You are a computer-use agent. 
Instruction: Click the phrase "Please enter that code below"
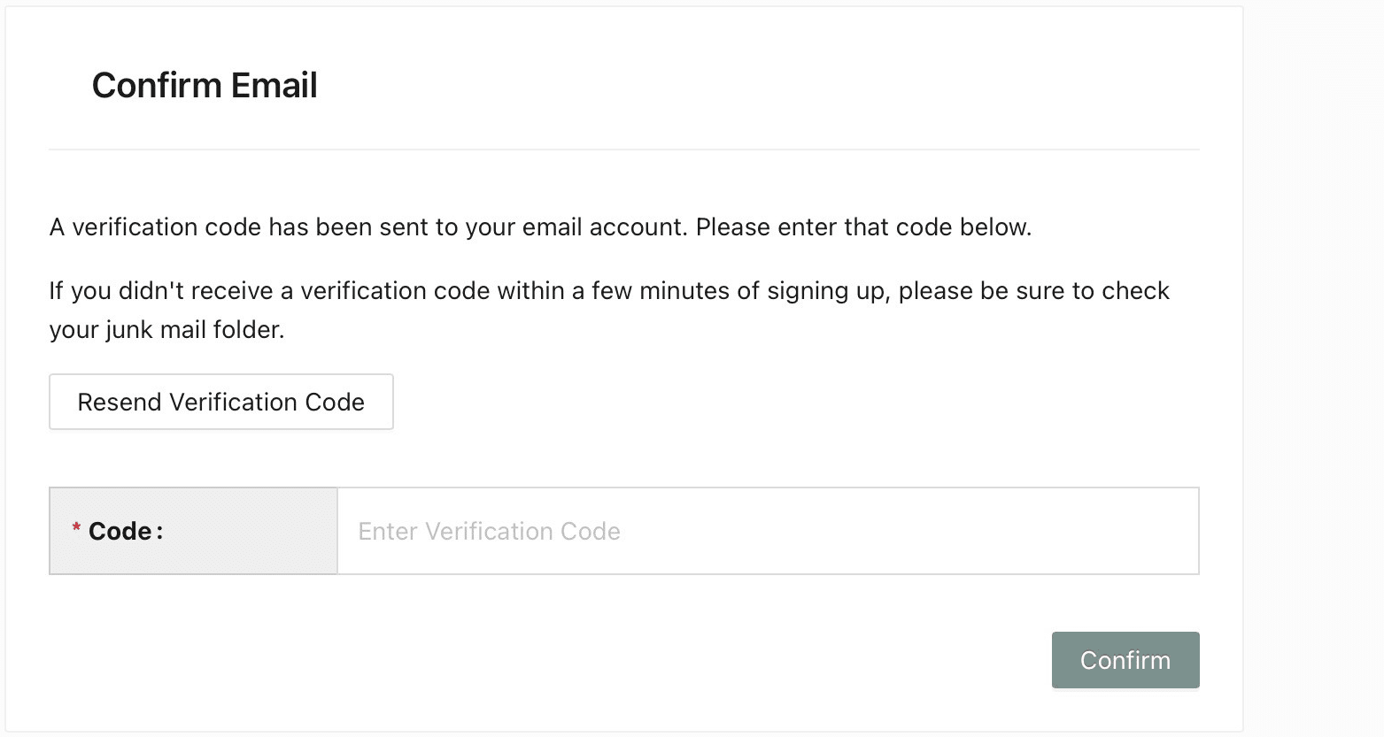862,227
